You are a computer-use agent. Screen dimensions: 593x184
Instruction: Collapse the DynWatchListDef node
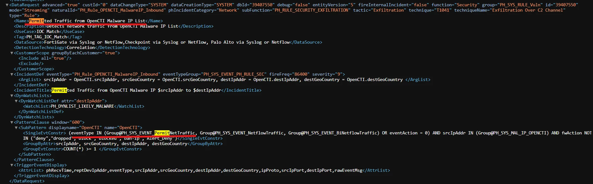tap(16, 101)
